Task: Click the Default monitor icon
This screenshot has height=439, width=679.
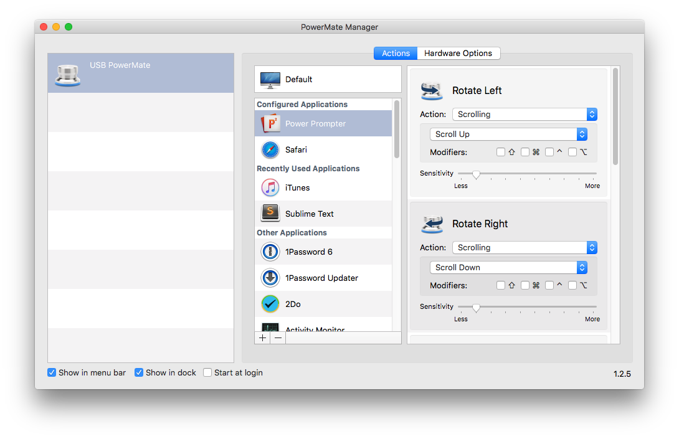Action: point(270,80)
